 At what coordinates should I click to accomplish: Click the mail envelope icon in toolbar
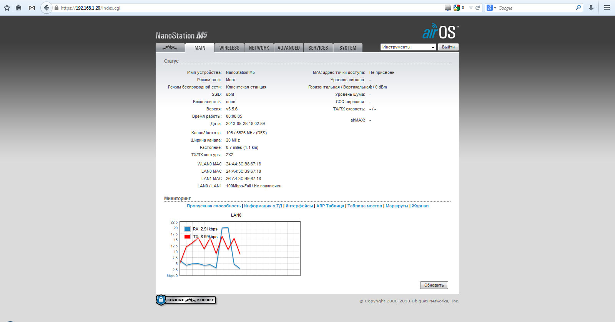point(32,8)
